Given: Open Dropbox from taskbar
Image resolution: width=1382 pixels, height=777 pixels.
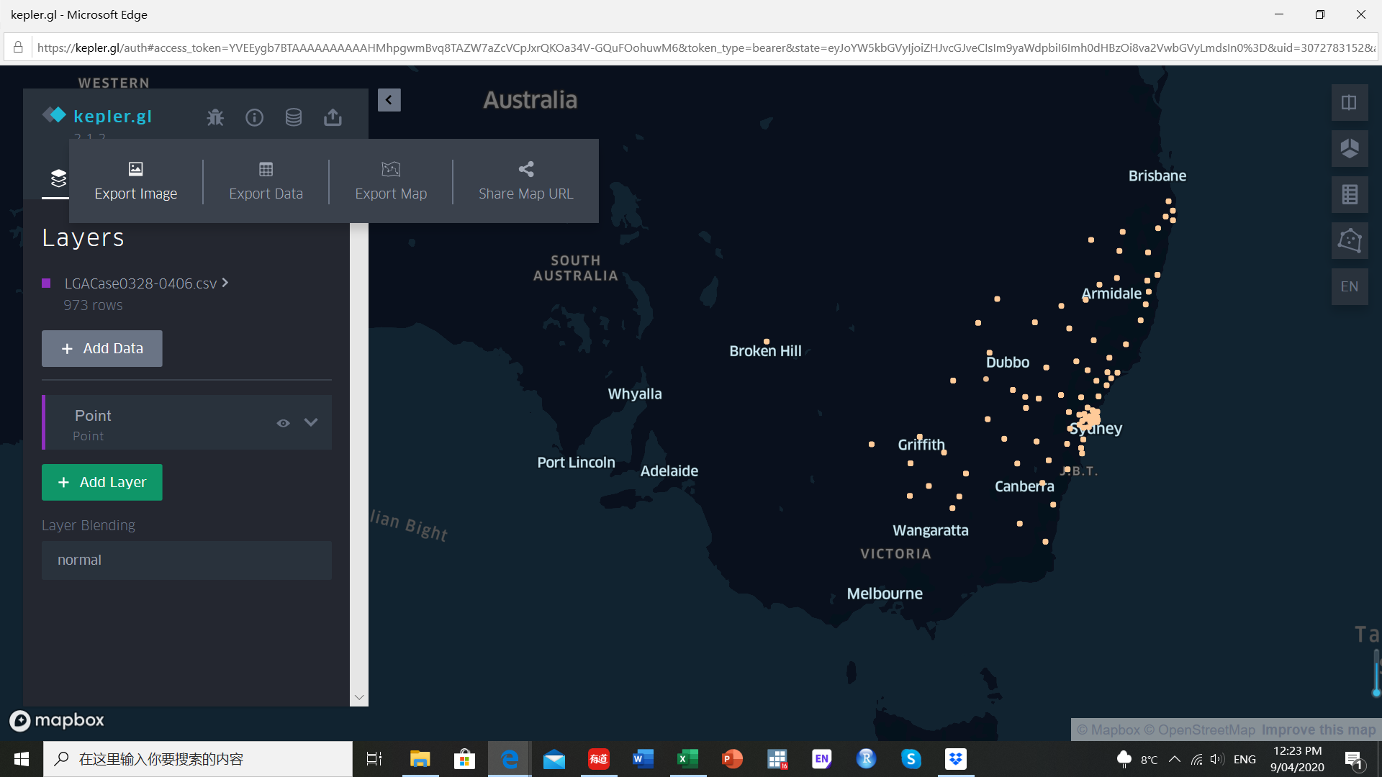Looking at the screenshot, I should pyautogui.click(x=956, y=759).
